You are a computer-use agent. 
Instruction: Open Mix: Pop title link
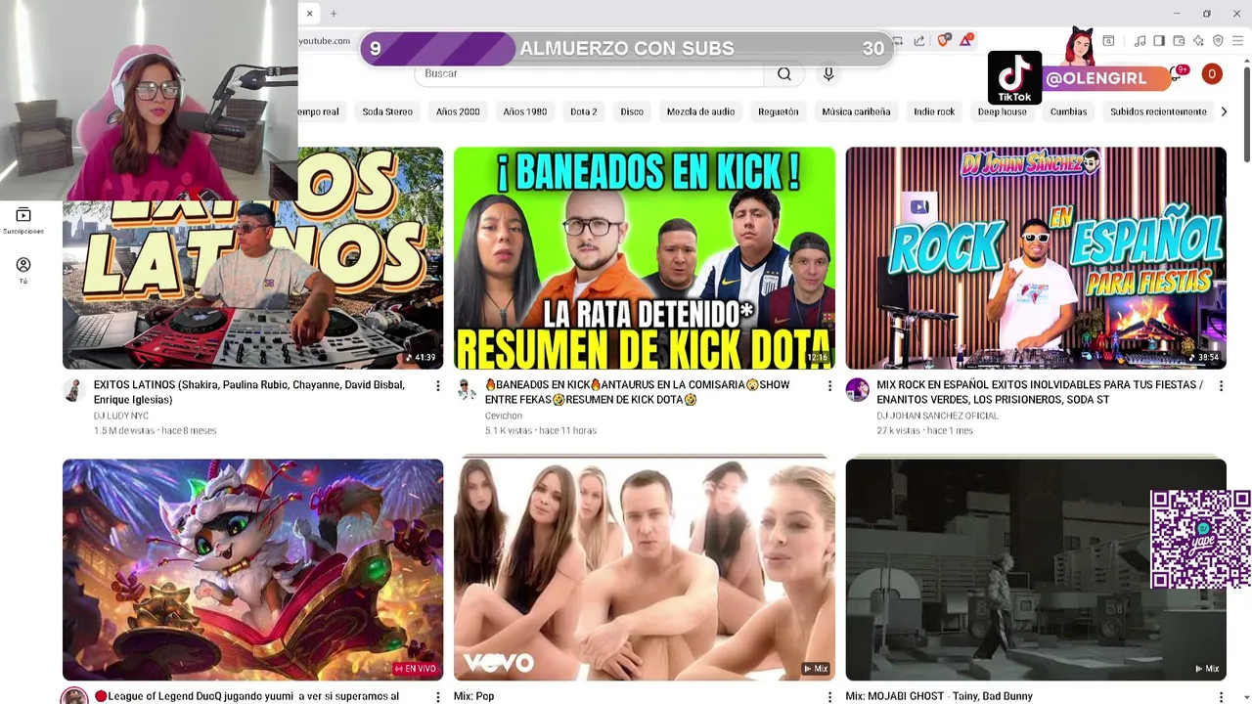(473, 696)
